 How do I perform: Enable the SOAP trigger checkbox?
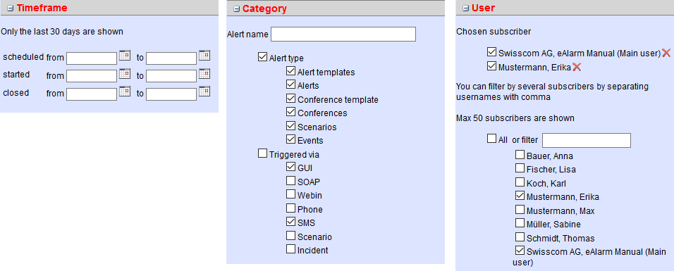click(291, 181)
